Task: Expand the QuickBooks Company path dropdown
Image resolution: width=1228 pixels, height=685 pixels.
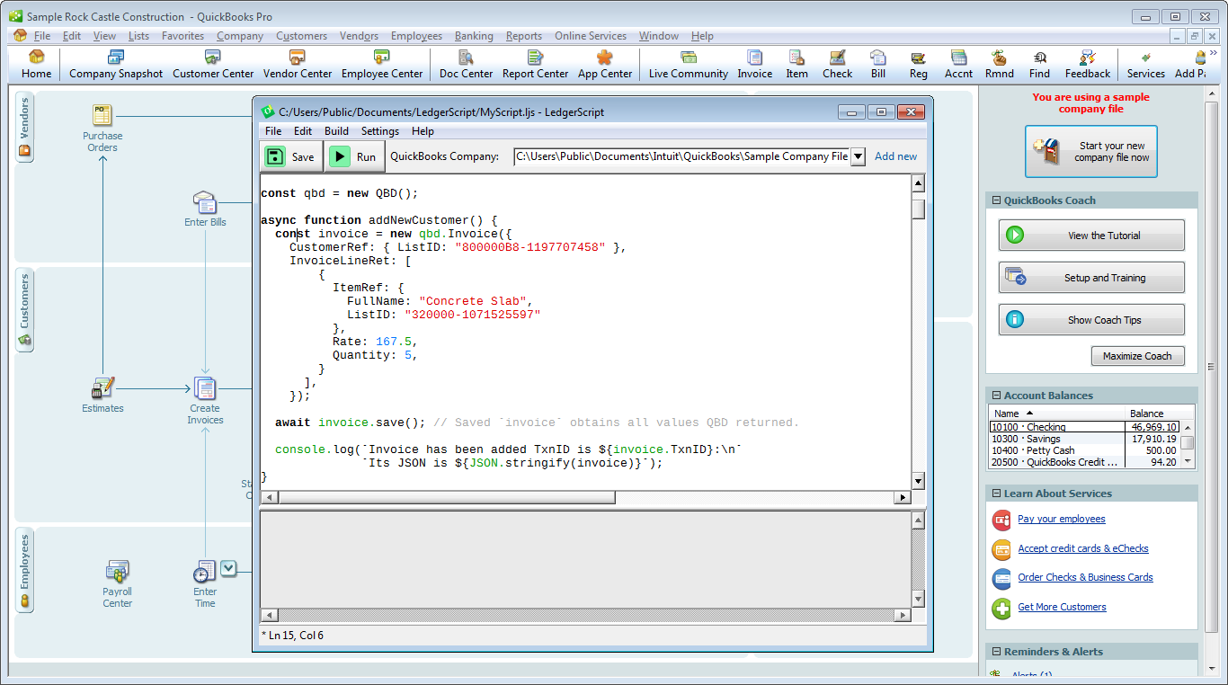Action: pyautogui.click(x=858, y=156)
